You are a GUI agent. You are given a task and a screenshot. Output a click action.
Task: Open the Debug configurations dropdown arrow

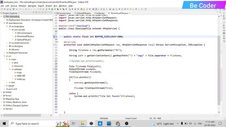point(49,9)
